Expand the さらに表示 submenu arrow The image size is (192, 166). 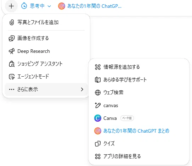[82, 89]
